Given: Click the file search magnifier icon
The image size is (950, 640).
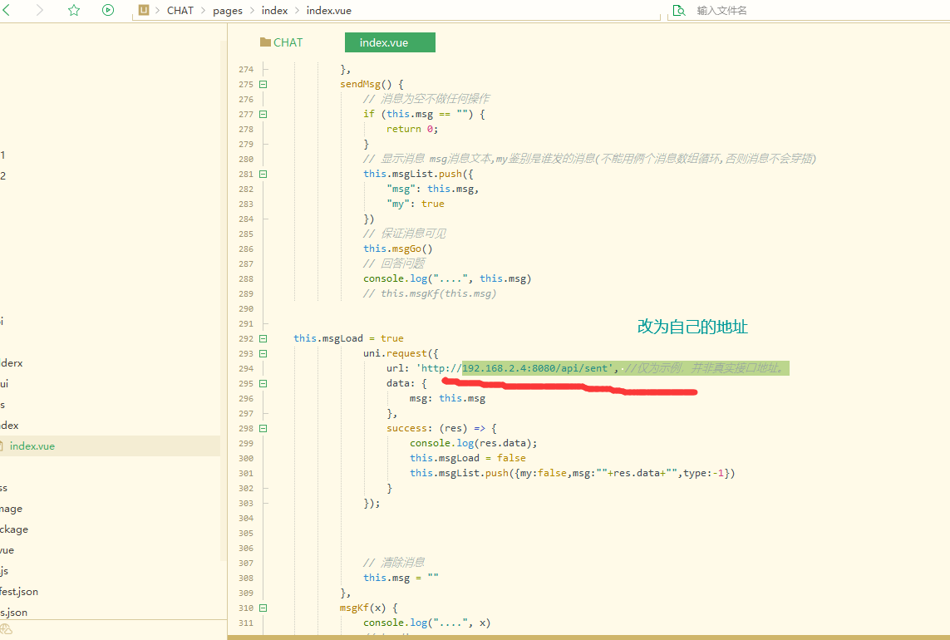Looking at the screenshot, I should tap(679, 11).
